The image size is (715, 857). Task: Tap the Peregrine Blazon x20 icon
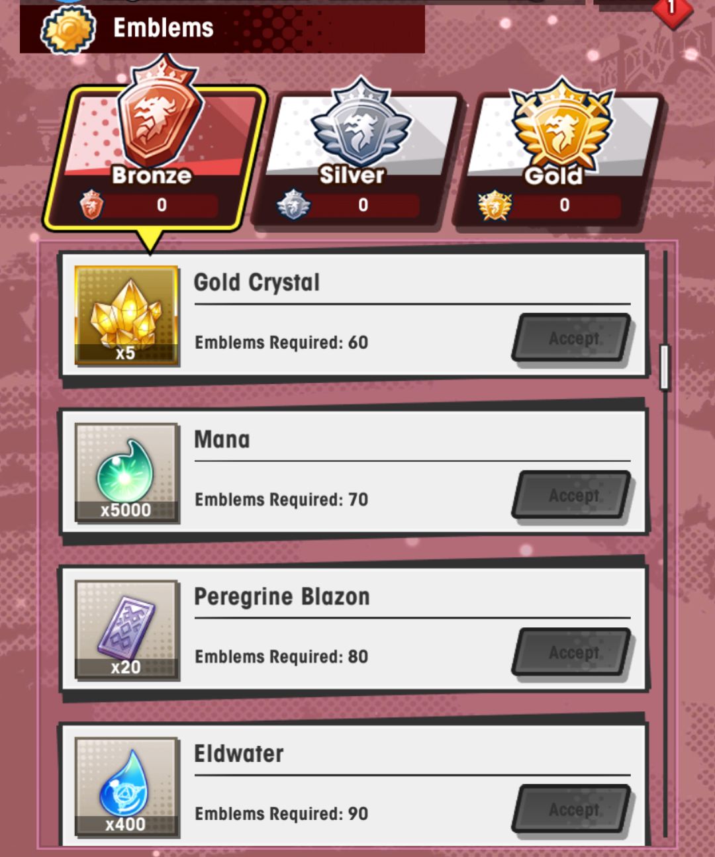[126, 630]
